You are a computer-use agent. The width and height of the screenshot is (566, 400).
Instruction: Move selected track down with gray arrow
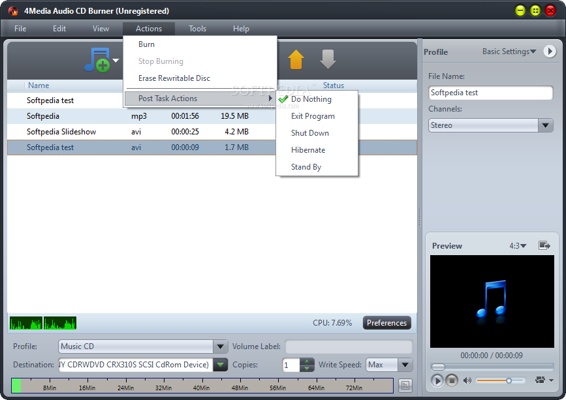point(328,59)
